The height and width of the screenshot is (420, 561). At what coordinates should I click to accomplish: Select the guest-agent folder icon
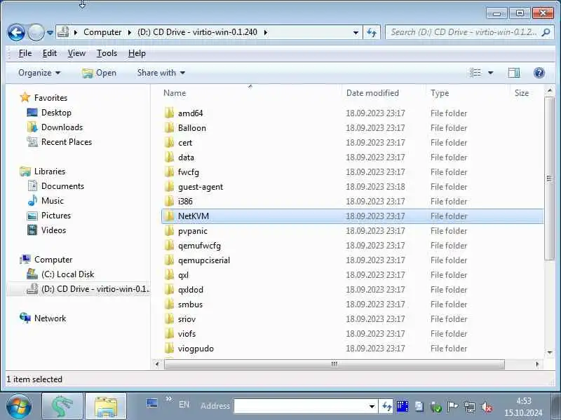click(169, 186)
